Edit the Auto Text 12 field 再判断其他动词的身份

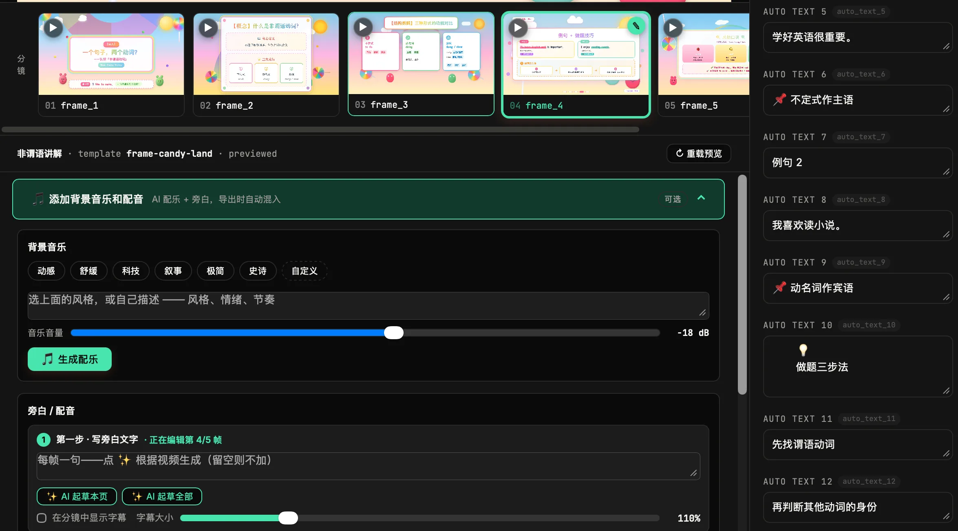point(858,507)
